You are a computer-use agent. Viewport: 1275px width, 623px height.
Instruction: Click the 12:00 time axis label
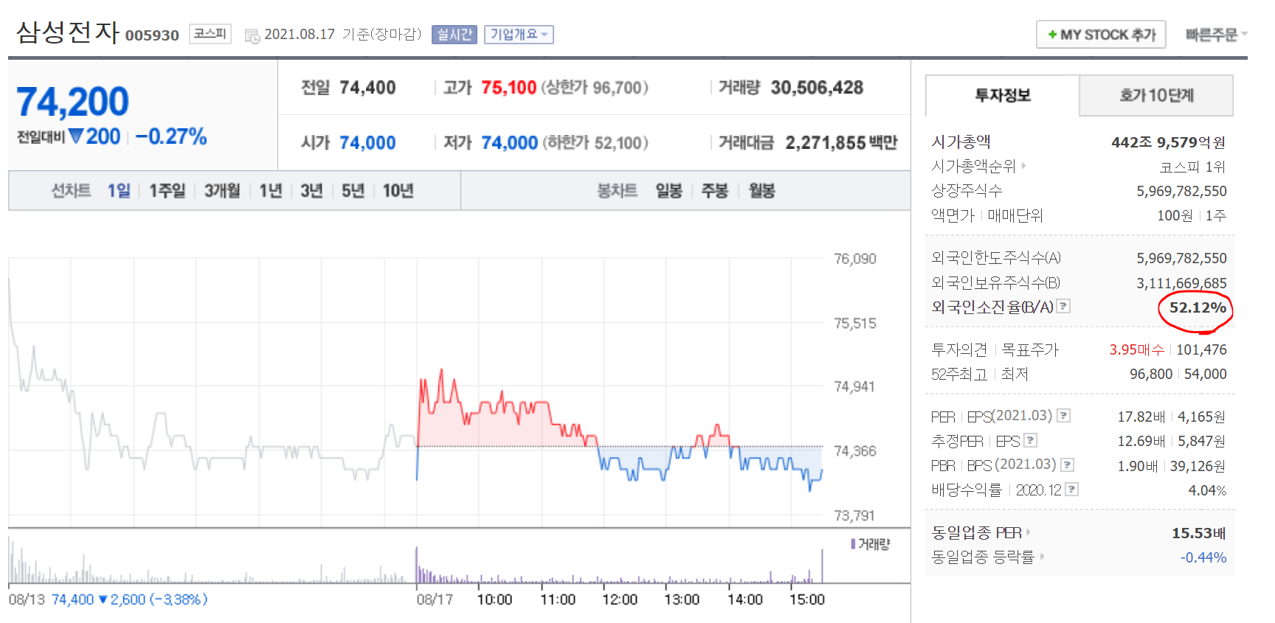click(x=620, y=599)
